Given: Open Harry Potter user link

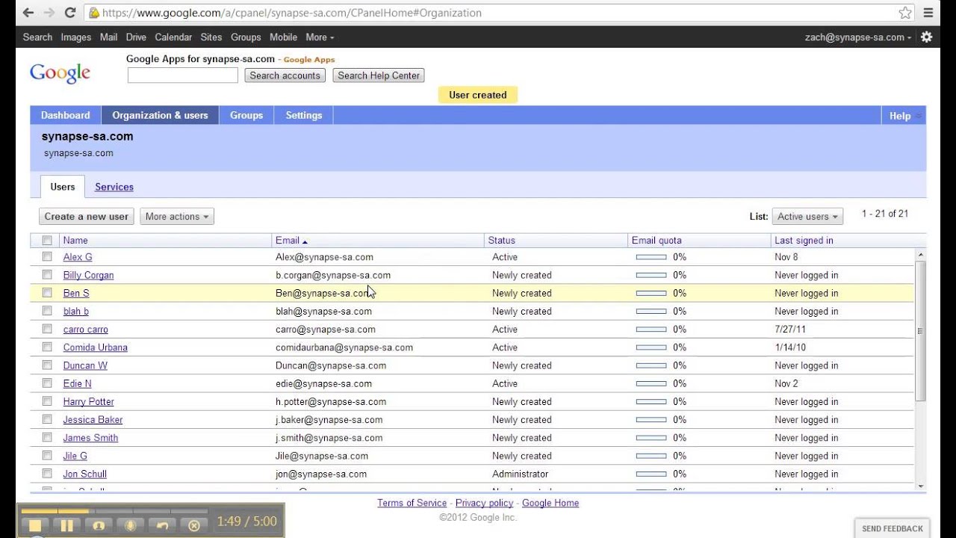Looking at the screenshot, I should click(89, 402).
